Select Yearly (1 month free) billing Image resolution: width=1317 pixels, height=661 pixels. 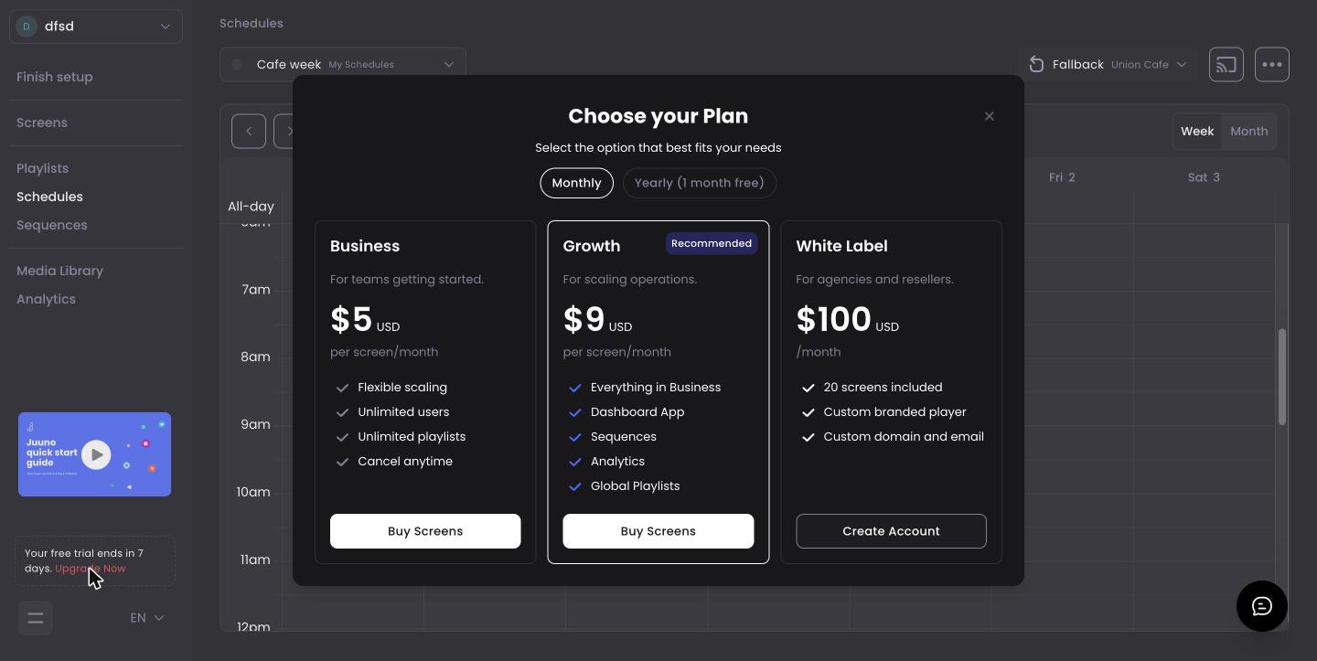[700, 183]
